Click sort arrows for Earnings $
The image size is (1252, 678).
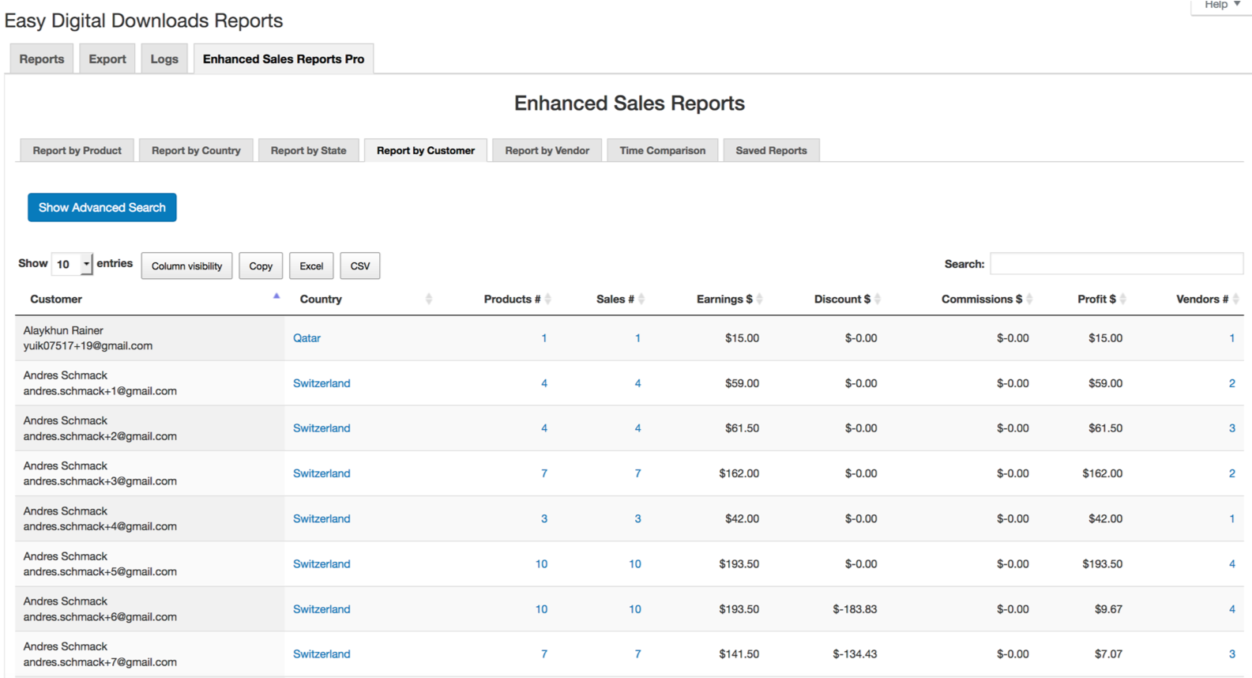(x=759, y=299)
